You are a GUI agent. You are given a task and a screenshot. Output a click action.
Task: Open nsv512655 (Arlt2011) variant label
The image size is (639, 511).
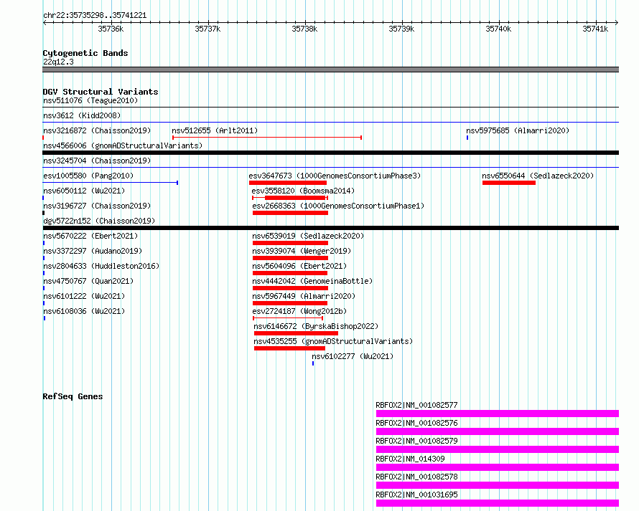[x=215, y=130]
